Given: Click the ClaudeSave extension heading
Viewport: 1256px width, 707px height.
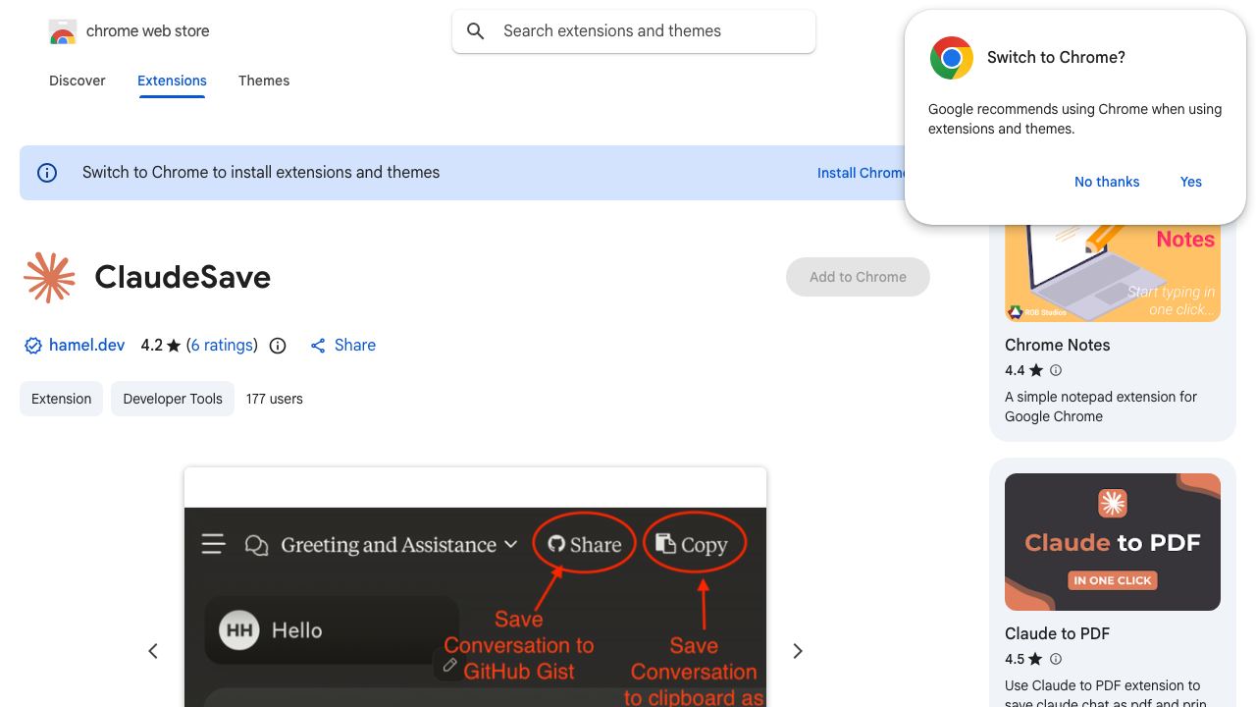Looking at the screenshot, I should click(x=183, y=277).
